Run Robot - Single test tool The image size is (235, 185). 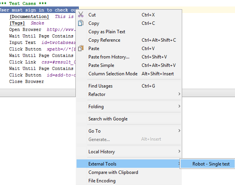(211, 164)
